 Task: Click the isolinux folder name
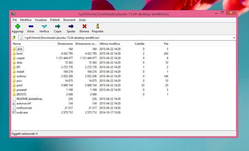click(x=22, y=76)
